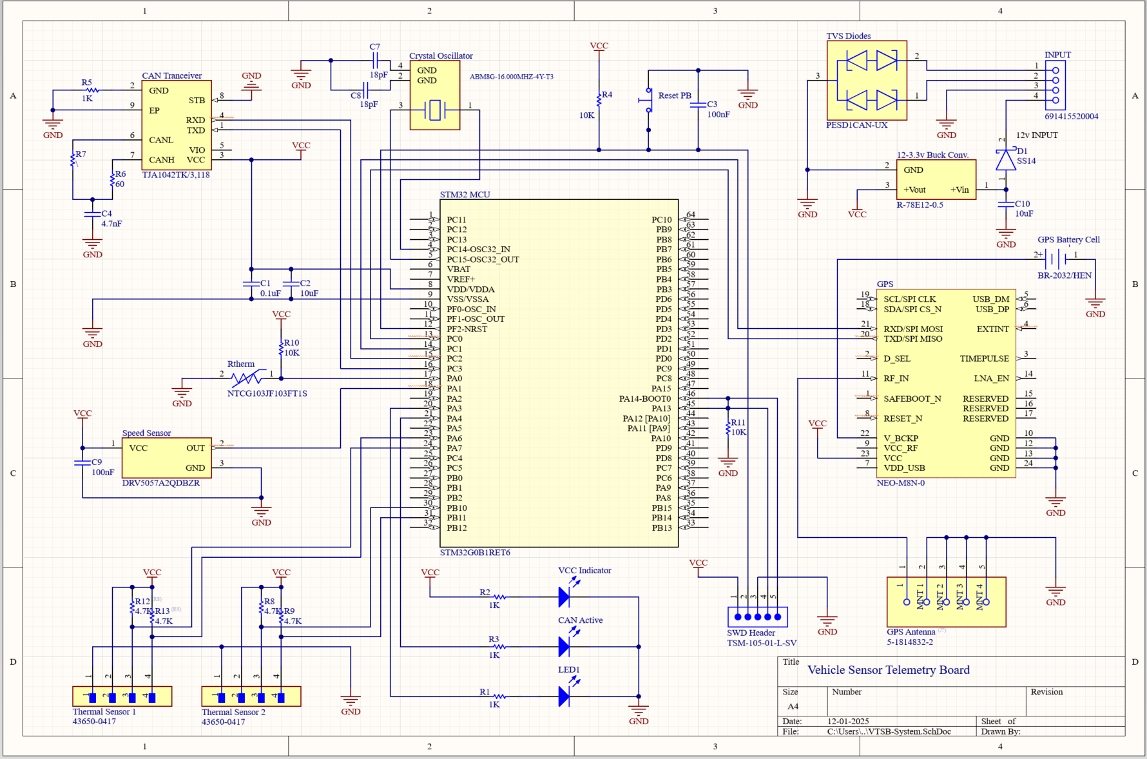Select the DRV5057 Speed Sensor block
Image resolution: width=1147 pixels, height=759 pixels.
point(166,458)
